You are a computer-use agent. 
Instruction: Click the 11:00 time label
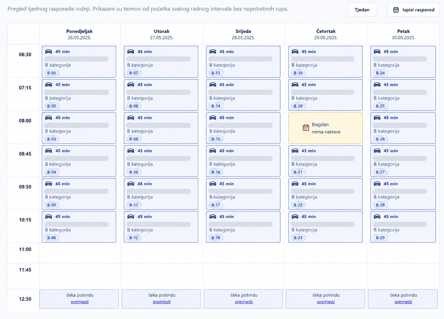tap(25, 249)
